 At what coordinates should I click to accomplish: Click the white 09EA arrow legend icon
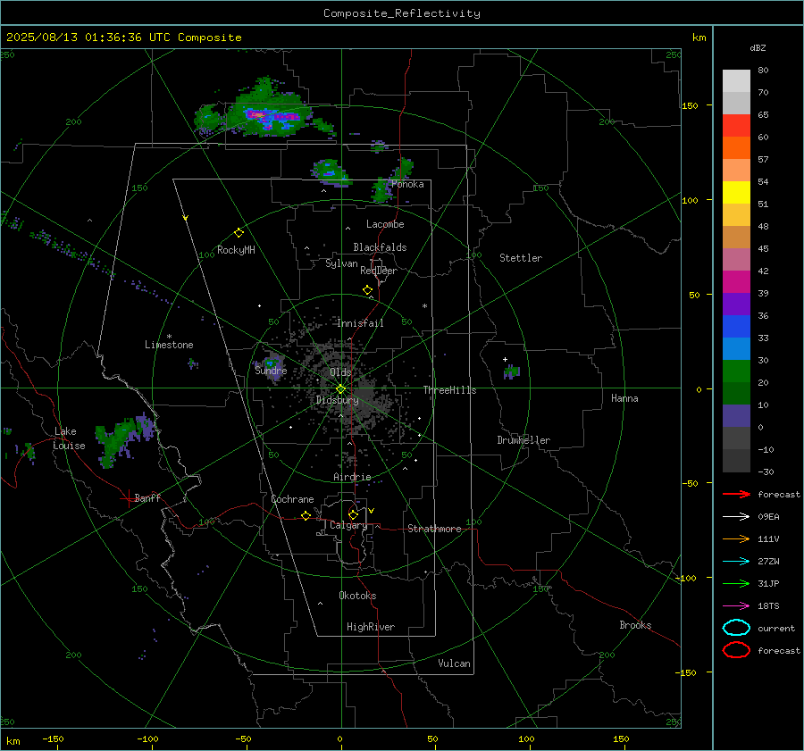click(x=736, y=517)
